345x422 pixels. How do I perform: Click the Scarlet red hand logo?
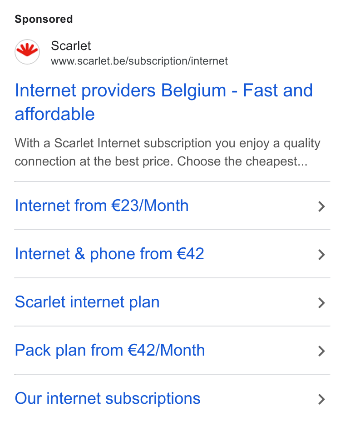click(x=27, y=52)
